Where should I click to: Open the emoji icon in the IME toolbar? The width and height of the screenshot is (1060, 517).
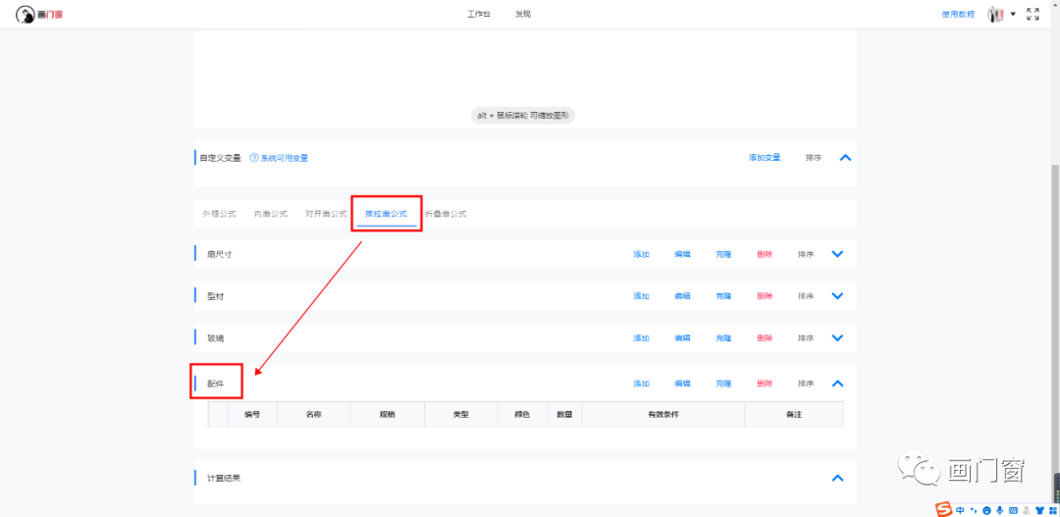click(986, 510)
